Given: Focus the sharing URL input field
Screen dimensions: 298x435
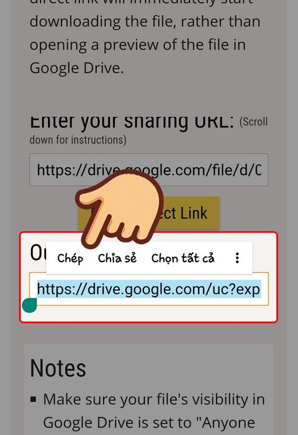Looking at the screenshot, I should [149, 170].
